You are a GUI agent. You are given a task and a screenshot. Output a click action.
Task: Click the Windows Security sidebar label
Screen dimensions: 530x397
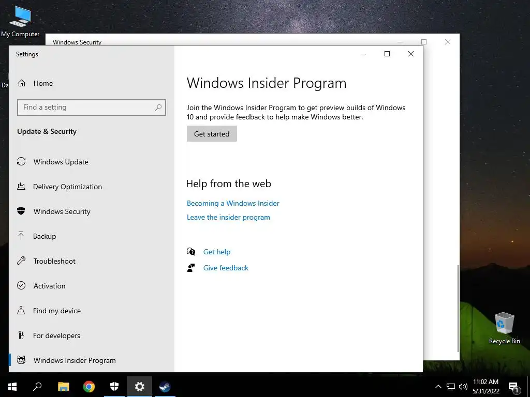62,211
